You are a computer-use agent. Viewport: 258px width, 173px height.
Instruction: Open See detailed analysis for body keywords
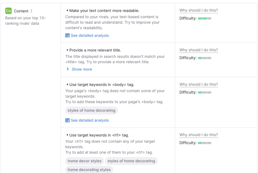(90, 120)
